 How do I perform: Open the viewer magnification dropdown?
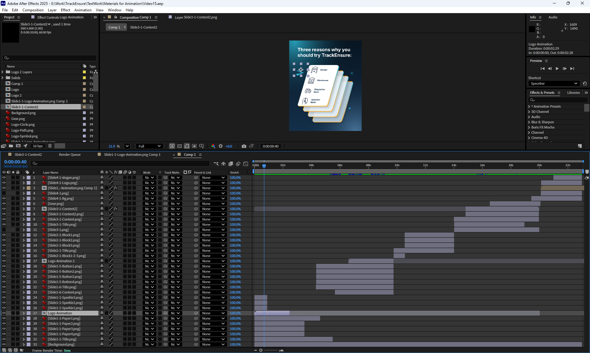click(x=127, y=146)
